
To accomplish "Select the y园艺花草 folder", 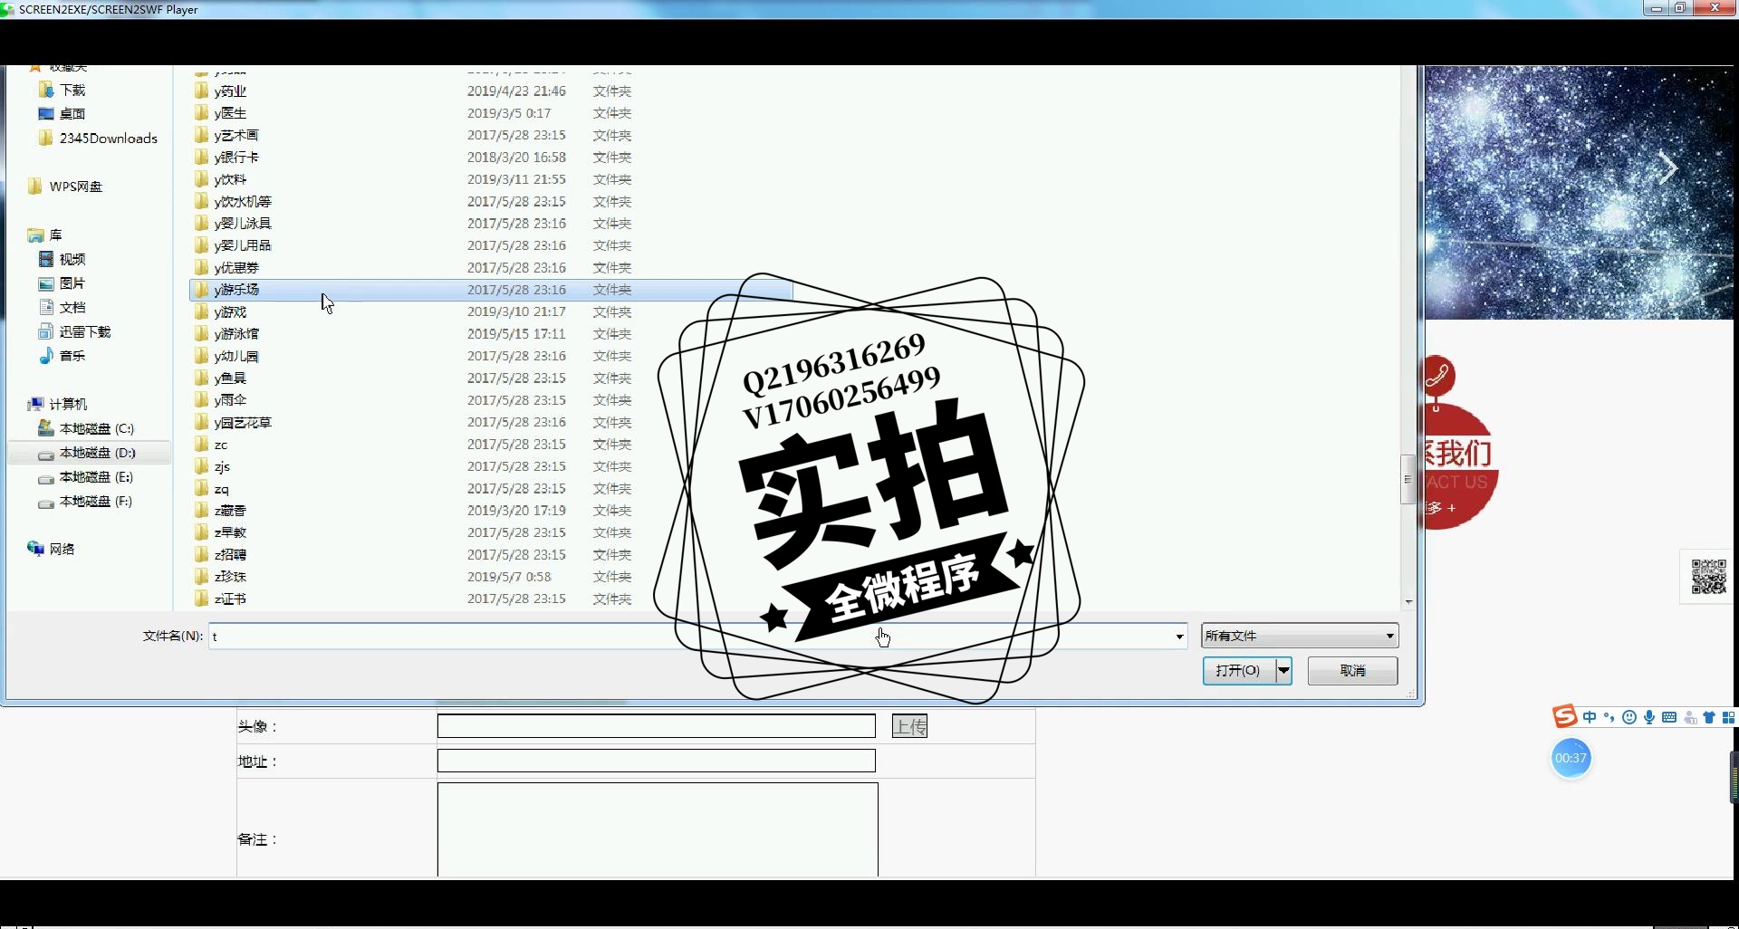I will coord(242,422).
